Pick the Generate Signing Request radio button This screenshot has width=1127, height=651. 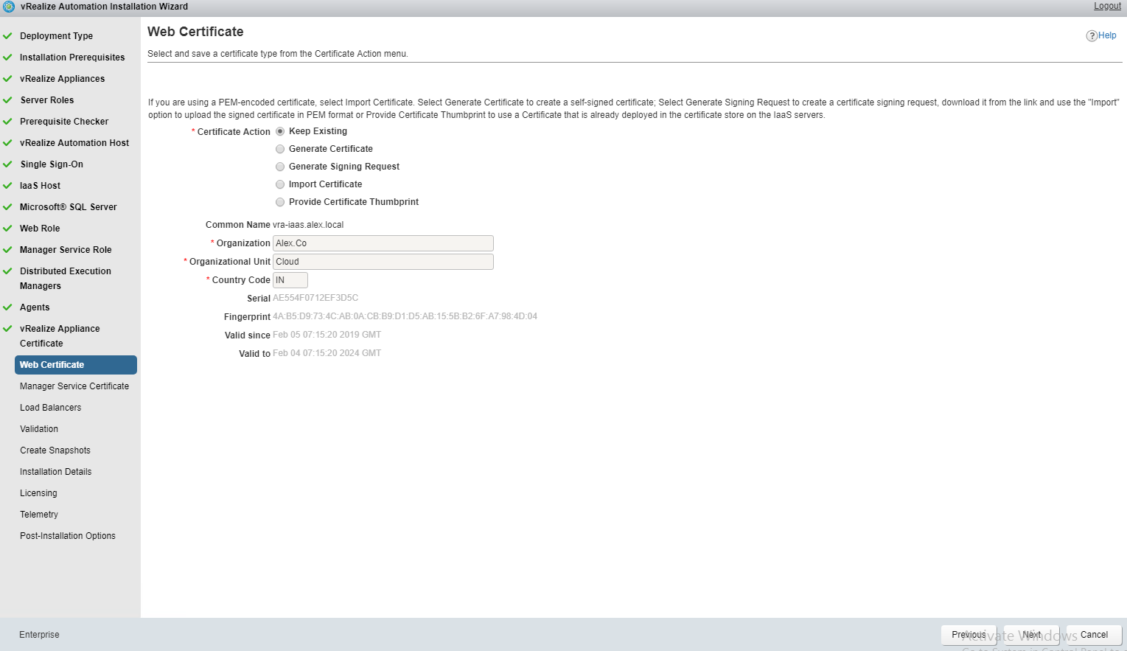280,167
